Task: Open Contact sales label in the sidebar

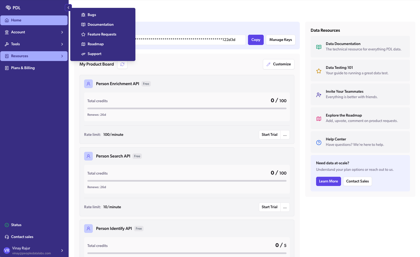Action: pyautogui.click(x=22, y=237)
